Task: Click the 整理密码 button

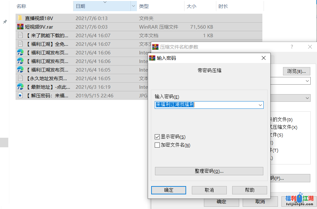Action: [209, 171]
